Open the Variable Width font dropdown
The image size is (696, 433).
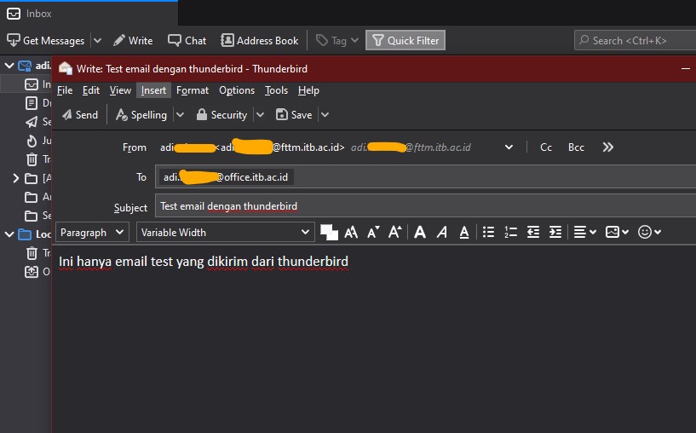click(226, 232)
